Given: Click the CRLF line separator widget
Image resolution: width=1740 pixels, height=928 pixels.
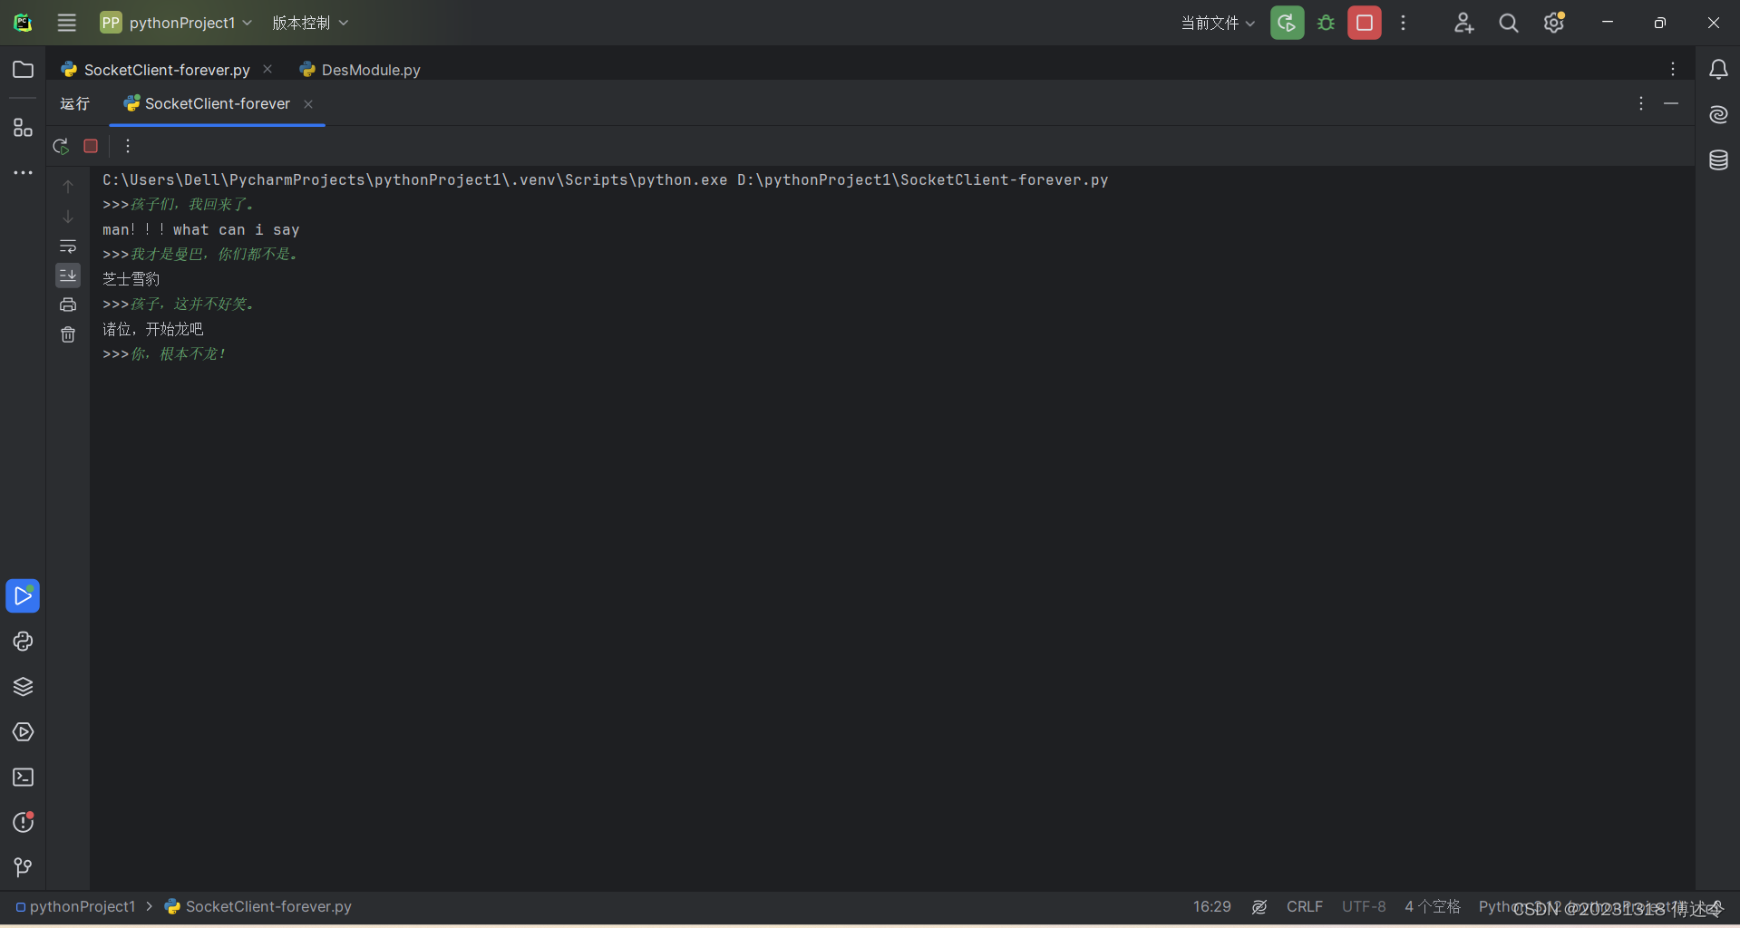Looking at the screenshot, I should coord(1304,906).
